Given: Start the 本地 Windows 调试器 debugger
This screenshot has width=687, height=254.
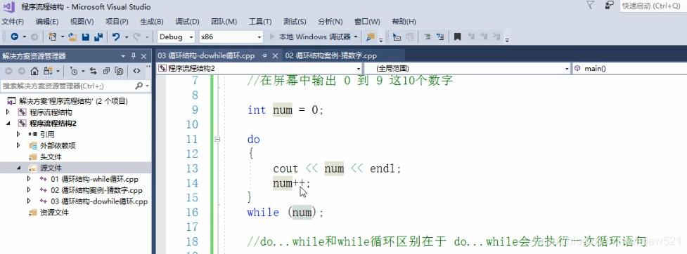Looking at the screenshot, I should pos(311,37).
